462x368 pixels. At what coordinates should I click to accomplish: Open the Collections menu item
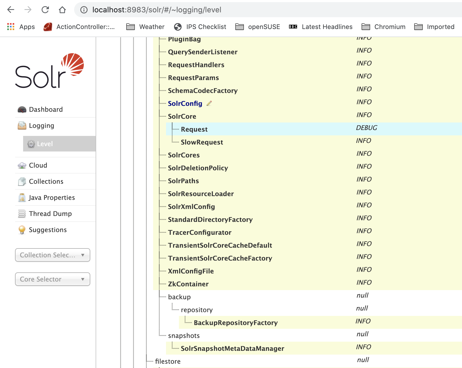pos(55,181)
